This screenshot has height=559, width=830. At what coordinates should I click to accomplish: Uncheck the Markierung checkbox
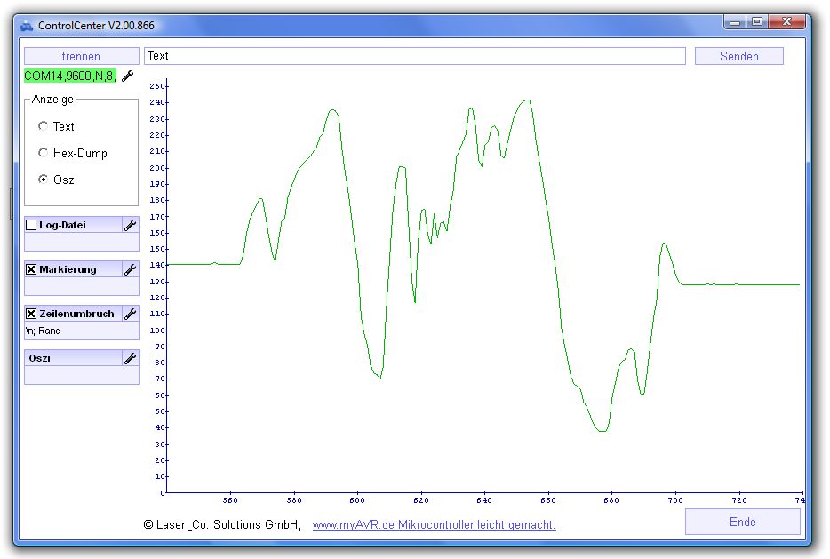point(31,269)
